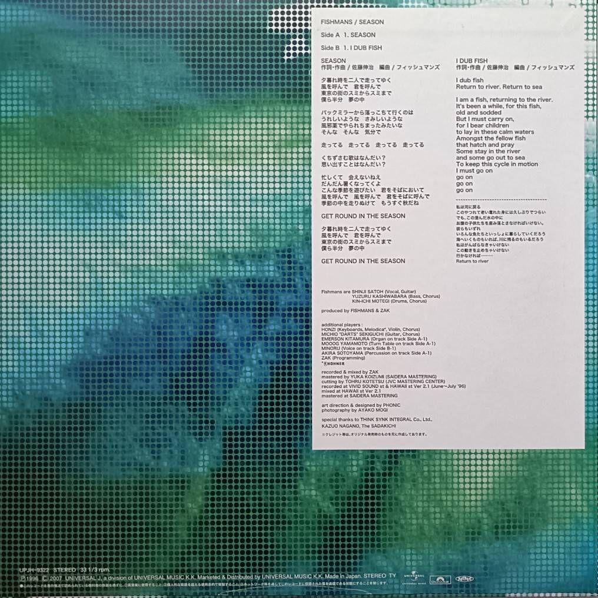This screenshot has width=598, height=598.
Task: Click 'recorded & mixed by ZAK' credit
Action: [x=350, y=371]
